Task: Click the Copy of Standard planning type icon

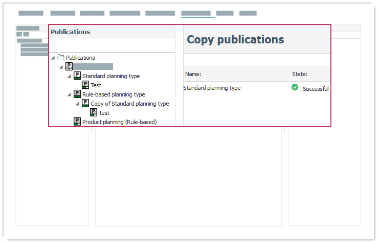Action: (x=85, y=103)
